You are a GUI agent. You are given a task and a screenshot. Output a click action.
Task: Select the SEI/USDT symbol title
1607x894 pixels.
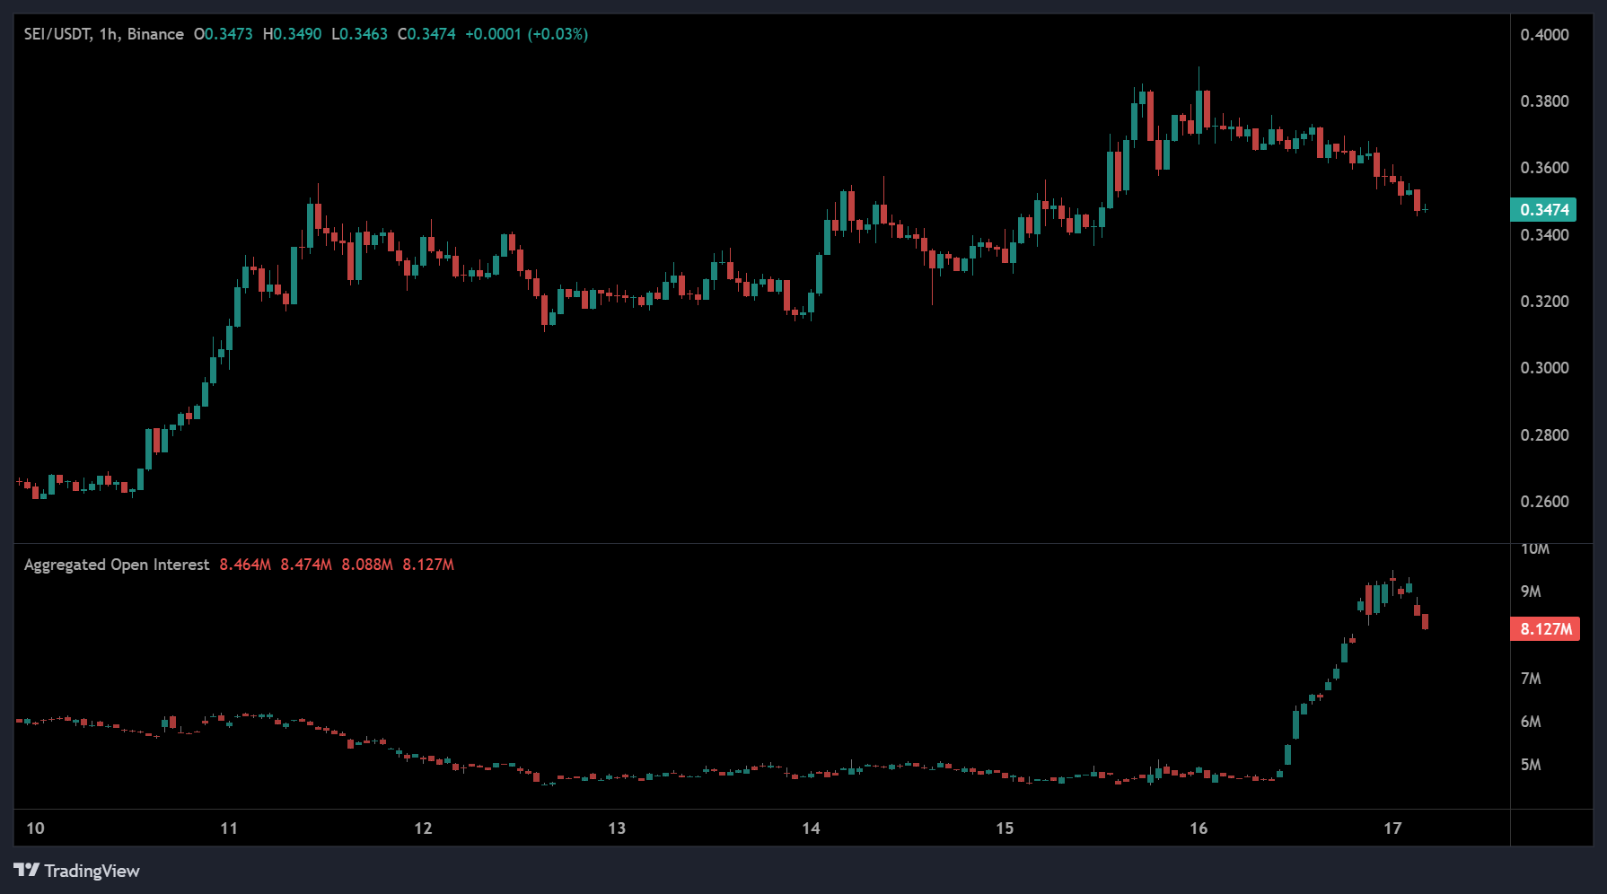[x=56, y=34]
